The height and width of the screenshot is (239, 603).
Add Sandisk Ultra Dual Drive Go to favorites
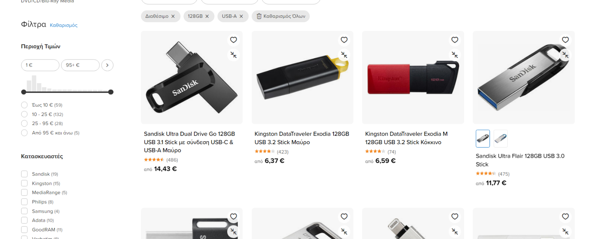click(x=233, y=40)
